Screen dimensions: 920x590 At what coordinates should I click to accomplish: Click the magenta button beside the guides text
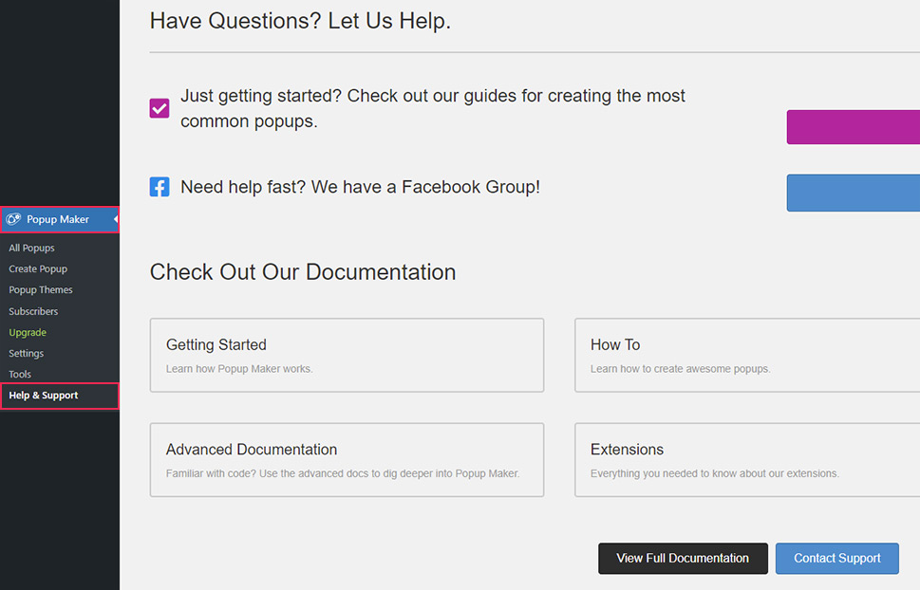[x=853, y=127]
